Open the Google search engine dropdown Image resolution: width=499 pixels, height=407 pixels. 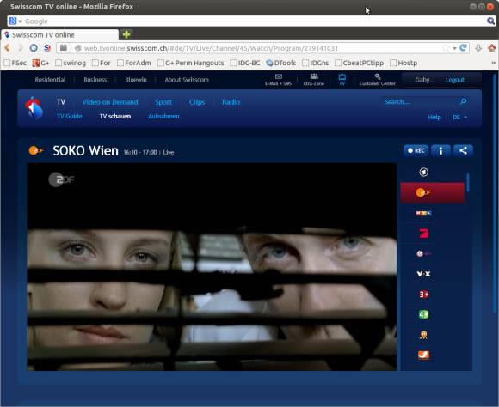[20, 21]
